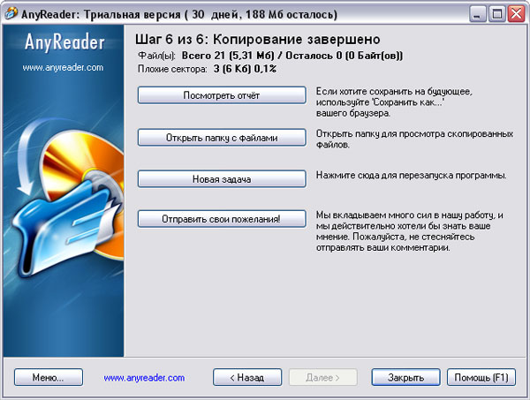Click the AnyReader logo in sidebar
The width and height of the screenshot is (530, 400).
(64, 43)
